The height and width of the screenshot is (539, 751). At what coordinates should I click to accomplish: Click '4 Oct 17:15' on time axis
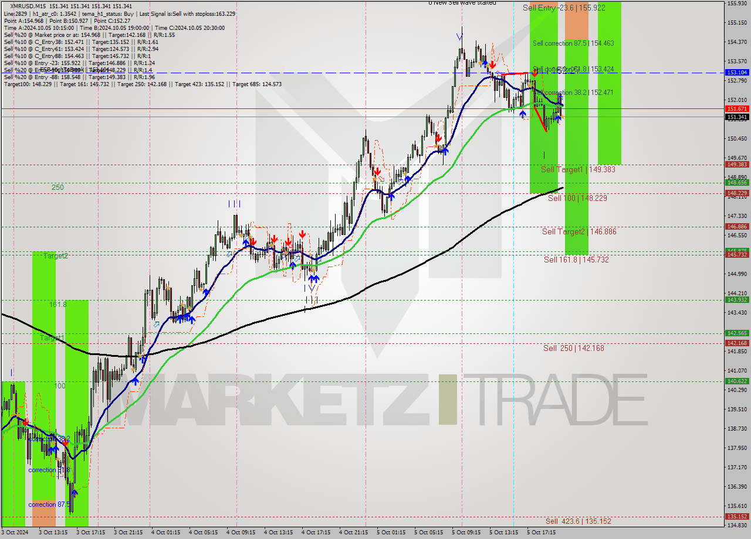click(316, 533)
